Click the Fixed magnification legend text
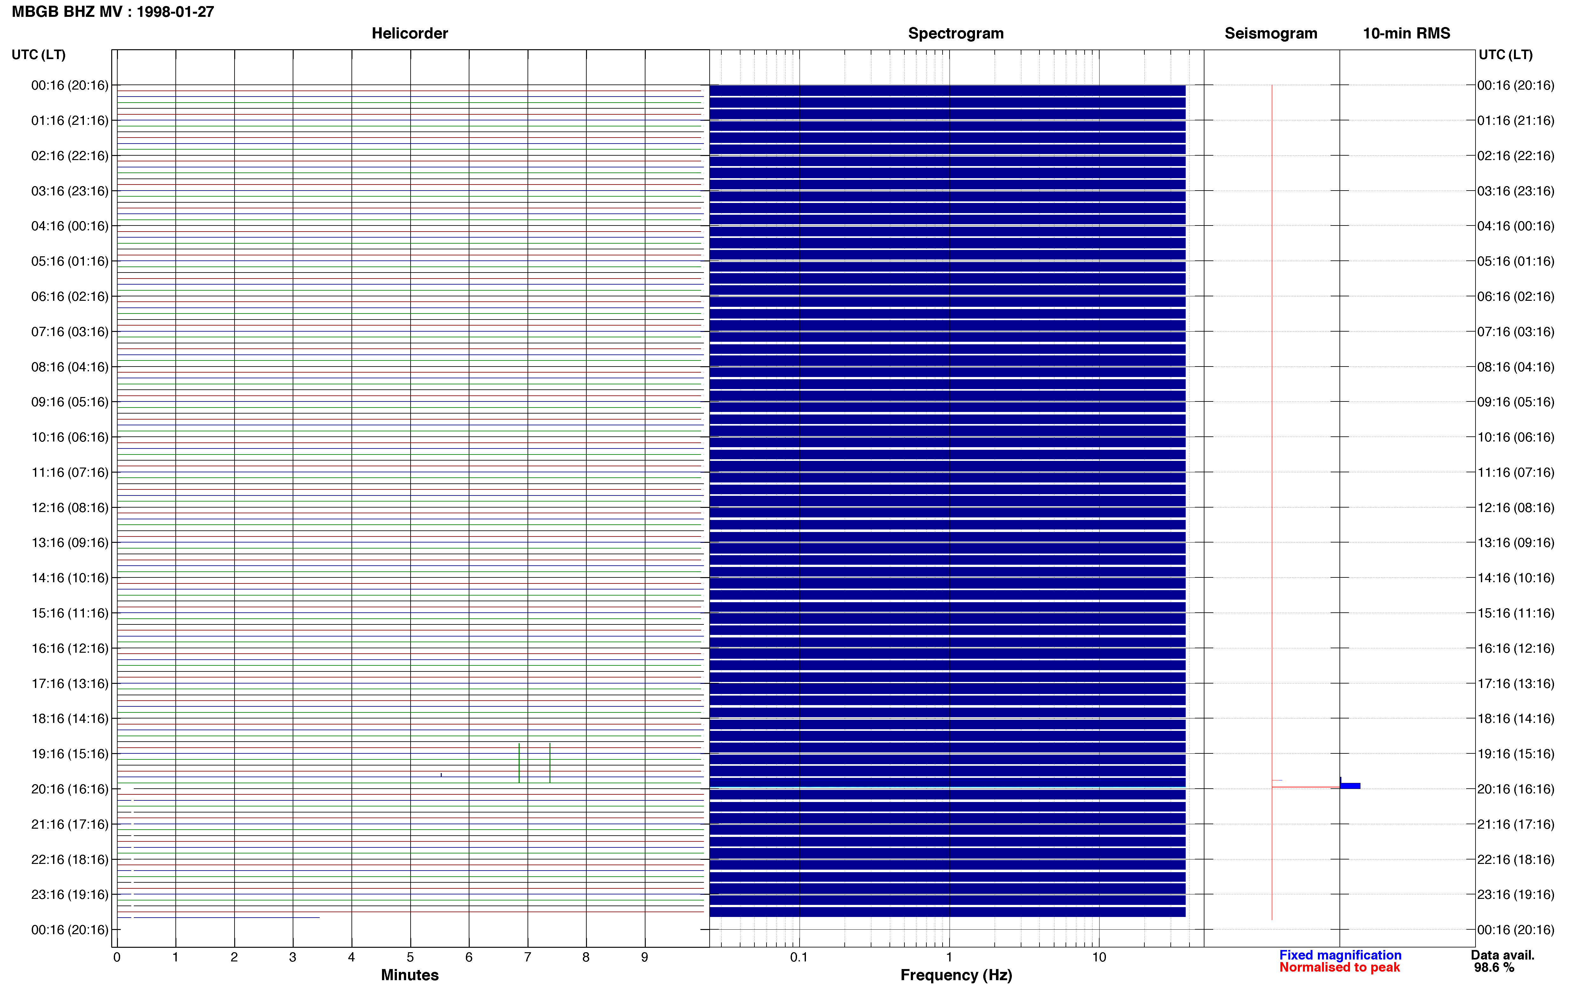 1340,955
